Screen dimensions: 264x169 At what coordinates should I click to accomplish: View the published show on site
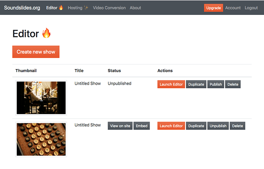pos(120,126)
